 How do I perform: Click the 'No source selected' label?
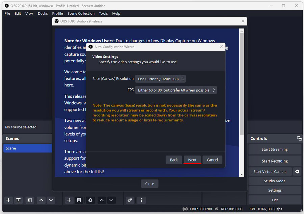pos(21,127)
